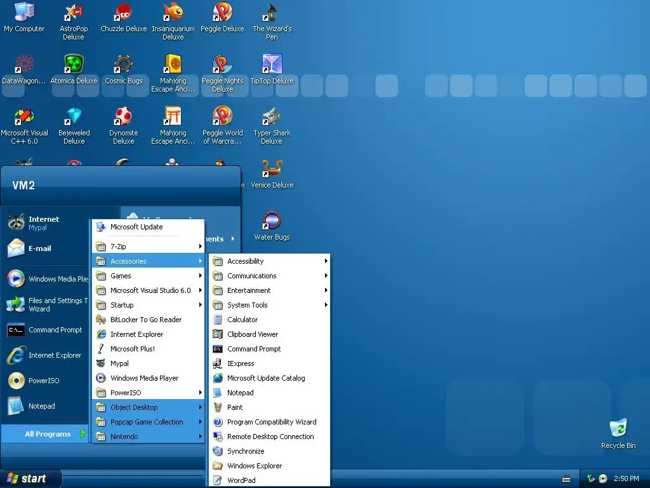
Task: Launch Microsoft Plus! from All Programs
Action: coord(149,349)
